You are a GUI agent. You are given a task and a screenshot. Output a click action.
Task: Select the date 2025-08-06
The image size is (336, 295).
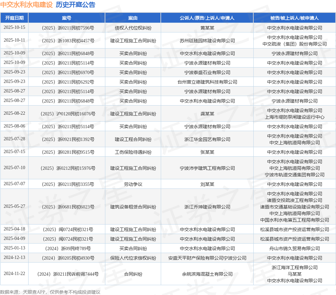pyautogui.click(x=14, y=126)
